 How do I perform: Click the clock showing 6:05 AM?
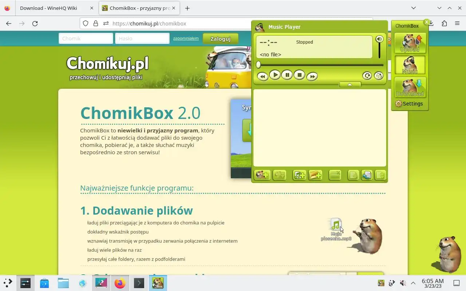click(433, 283)
